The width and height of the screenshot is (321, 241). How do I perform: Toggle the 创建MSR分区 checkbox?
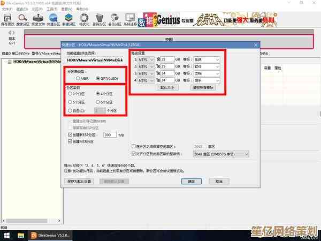coord(70,142)
